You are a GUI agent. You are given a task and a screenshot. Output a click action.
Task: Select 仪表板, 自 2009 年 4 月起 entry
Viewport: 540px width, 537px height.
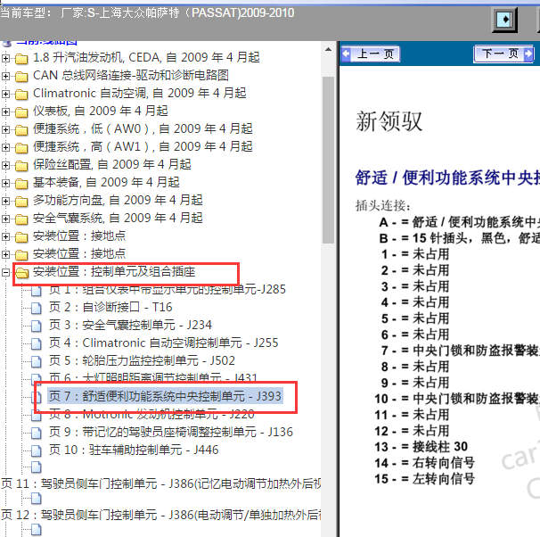(x=100, y=111)
